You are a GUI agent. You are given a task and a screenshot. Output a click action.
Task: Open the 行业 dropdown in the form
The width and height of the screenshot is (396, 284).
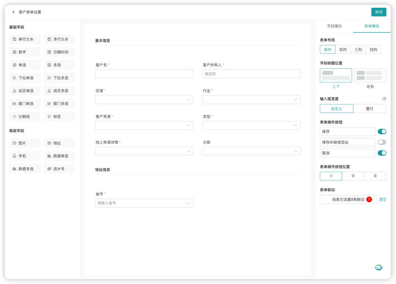251,99
